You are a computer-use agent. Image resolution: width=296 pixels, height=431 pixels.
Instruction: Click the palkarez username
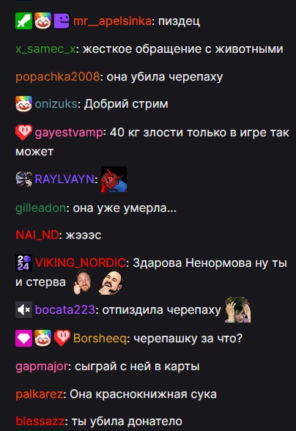pos(39,394)
